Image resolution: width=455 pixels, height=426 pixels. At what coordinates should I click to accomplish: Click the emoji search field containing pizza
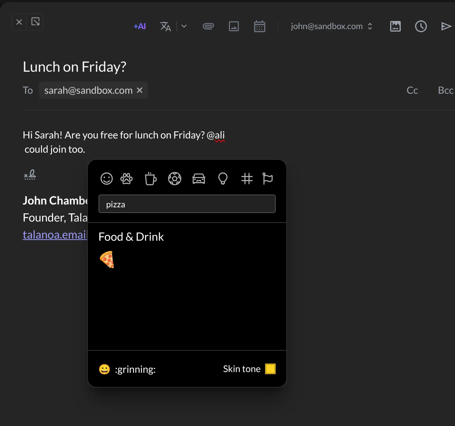click(187, 204)
